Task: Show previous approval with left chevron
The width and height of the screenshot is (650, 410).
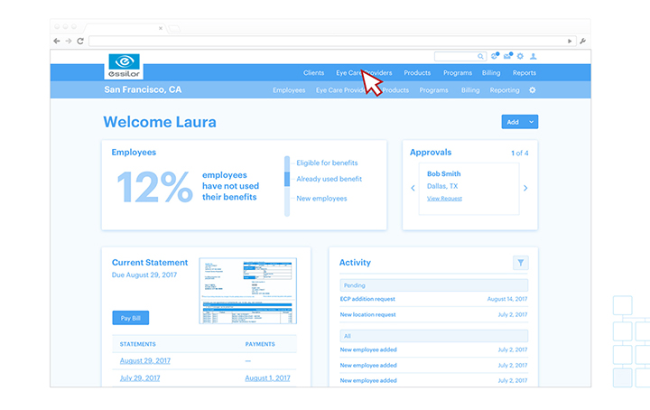Action: click(x=413, y=189)
